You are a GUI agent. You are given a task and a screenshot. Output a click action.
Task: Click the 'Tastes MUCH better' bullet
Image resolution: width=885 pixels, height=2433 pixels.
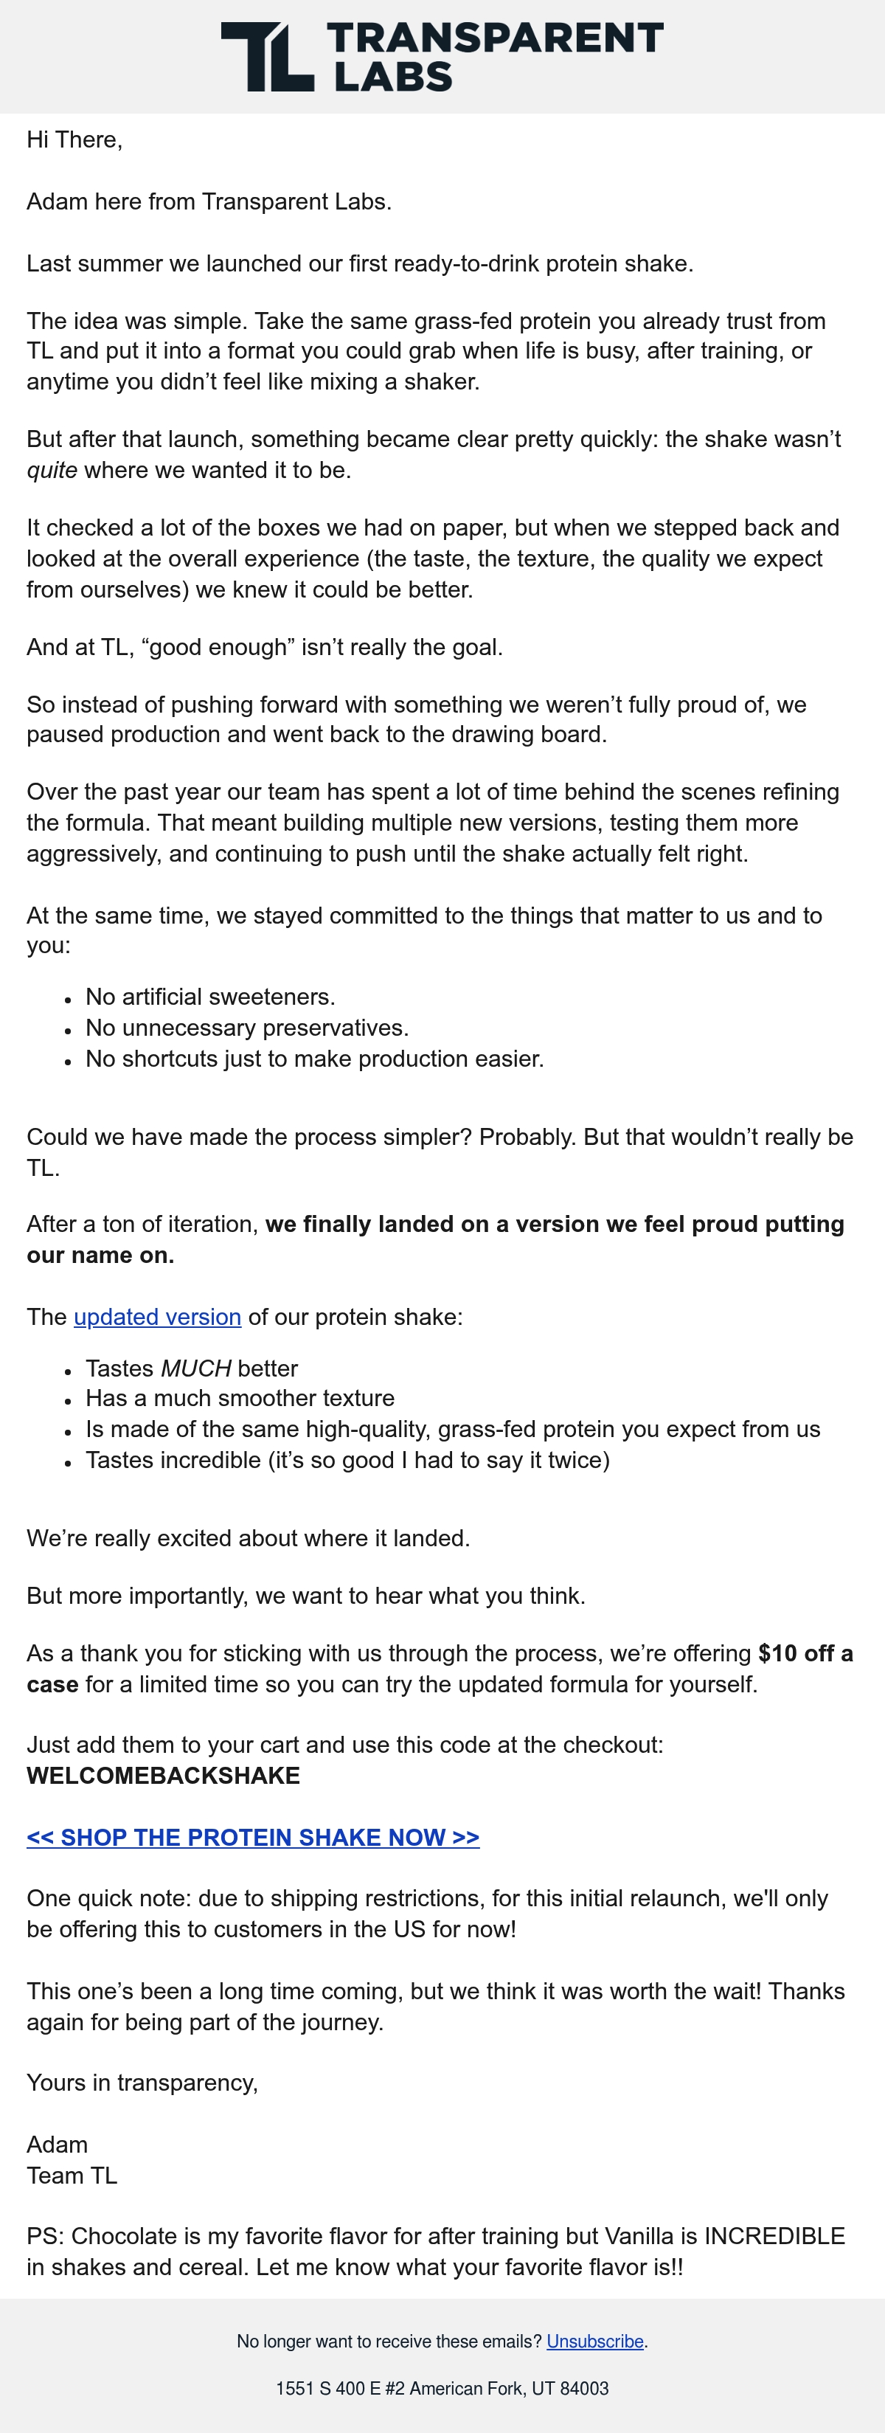coord(192,1368)
